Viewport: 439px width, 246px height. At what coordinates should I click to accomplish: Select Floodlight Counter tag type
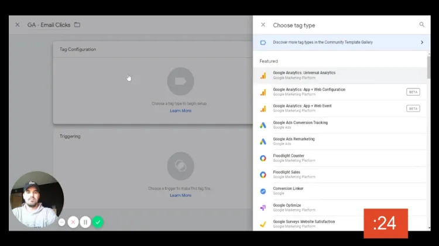[340, 158]
